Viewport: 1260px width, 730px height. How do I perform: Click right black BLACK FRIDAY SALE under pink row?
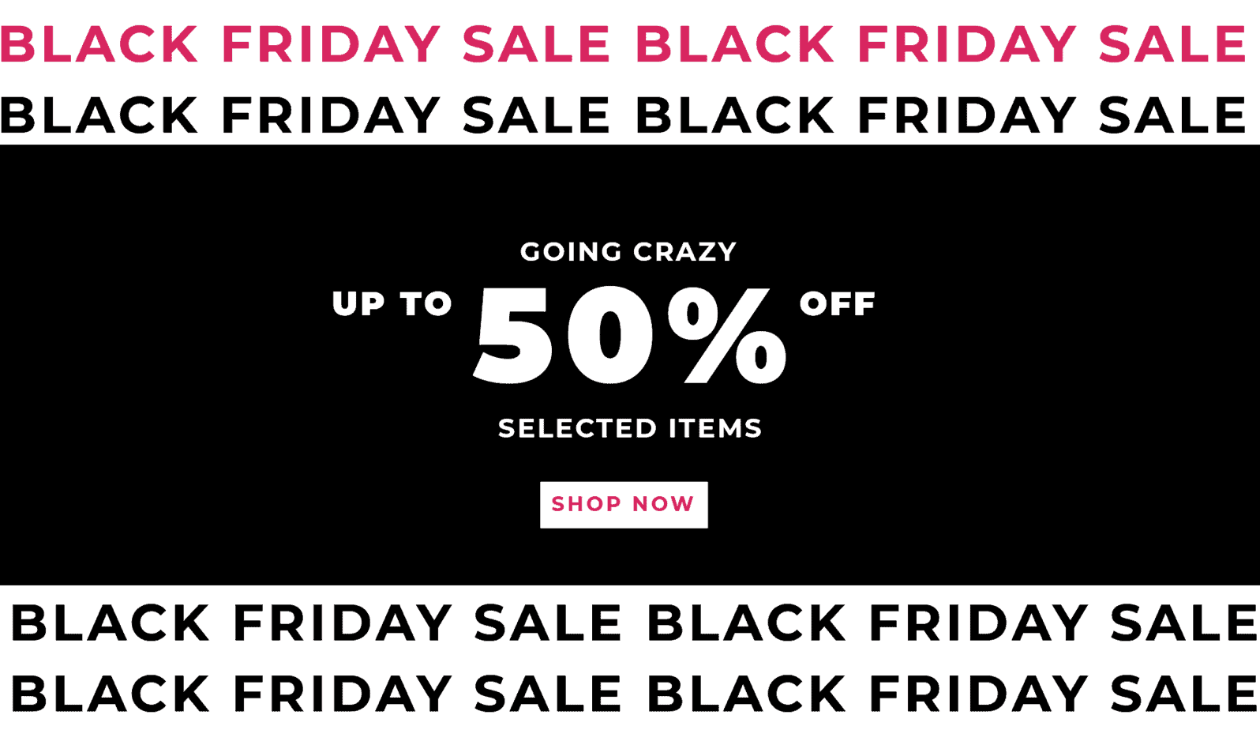coord(941,115)
